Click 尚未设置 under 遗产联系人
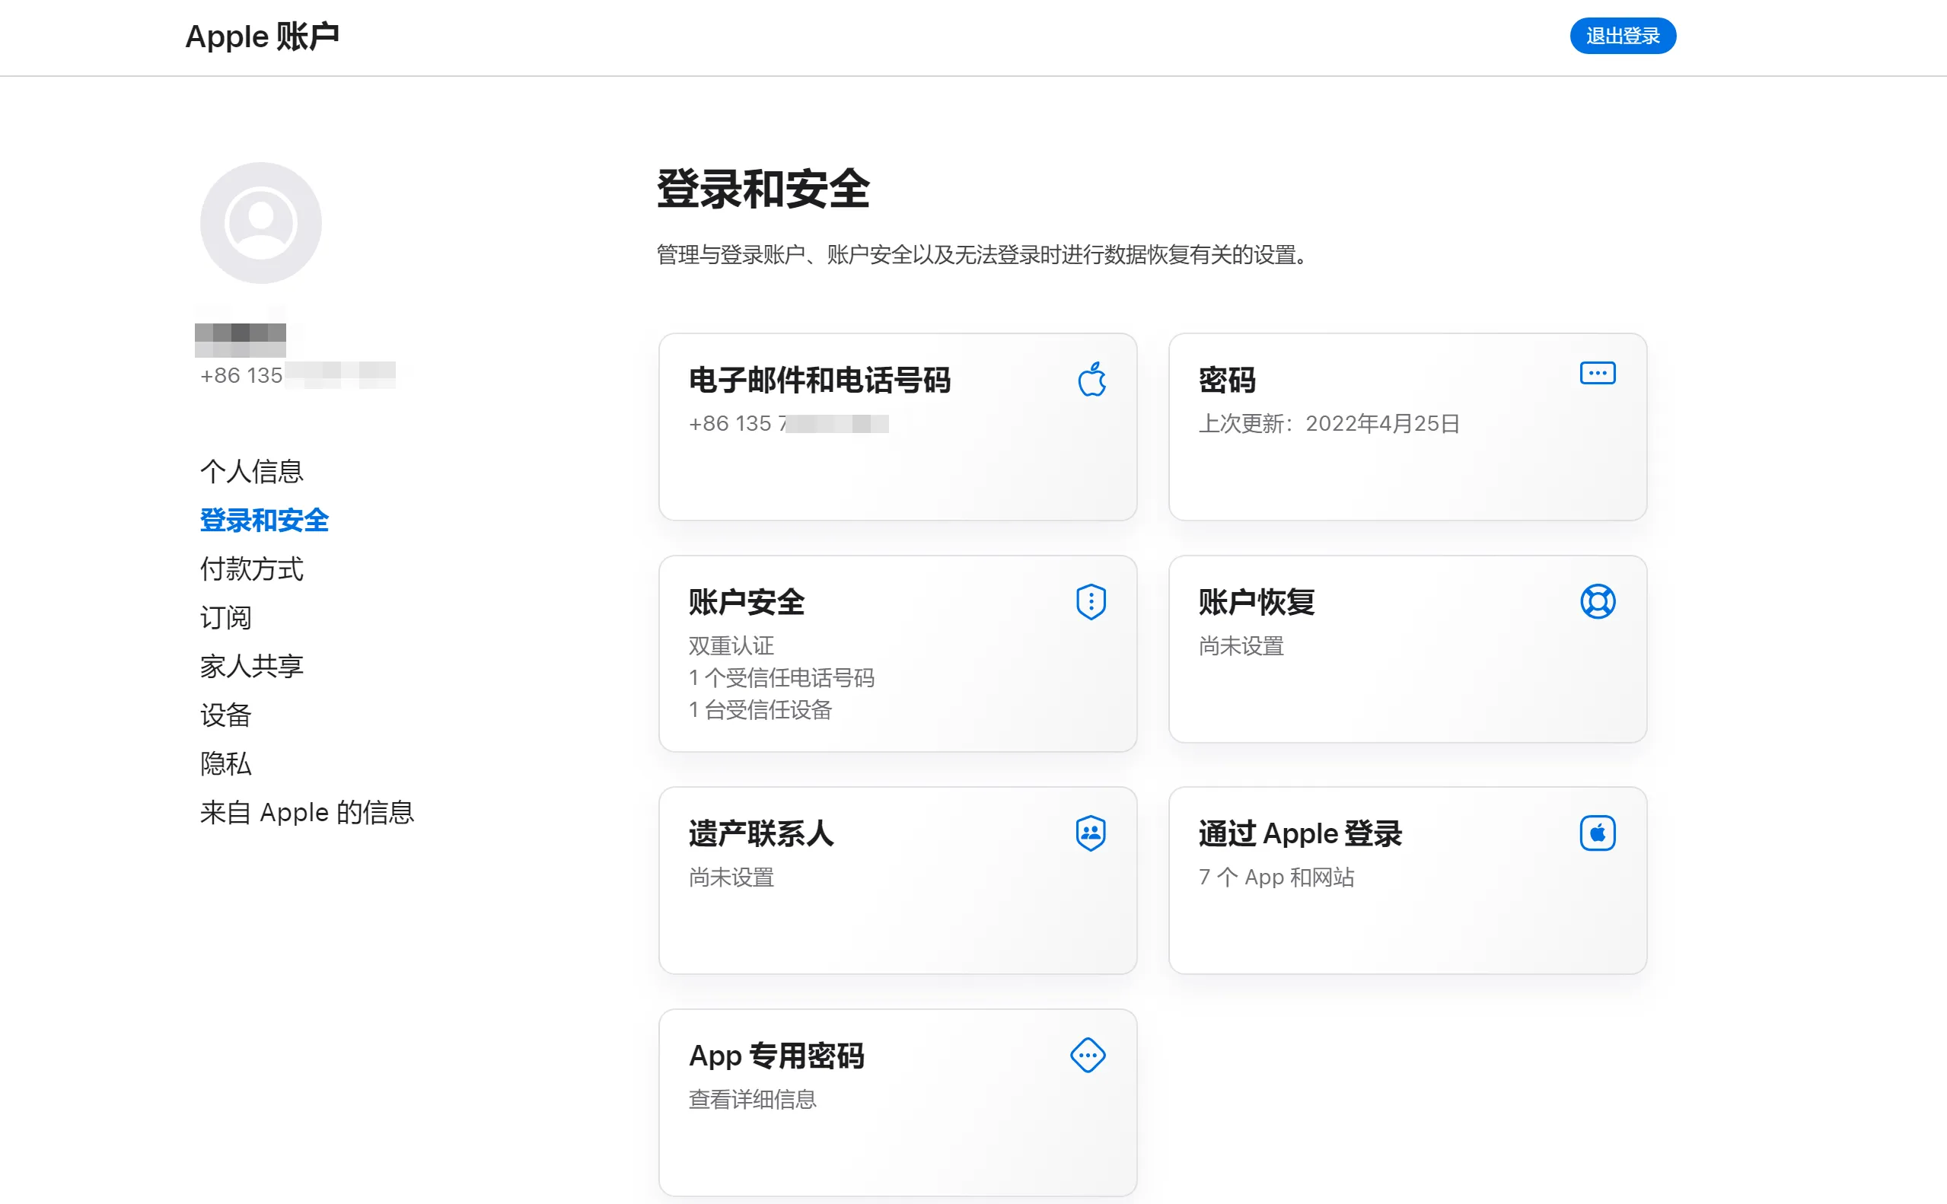This screenshot has width=1947, height=1204. pos(731,878)
